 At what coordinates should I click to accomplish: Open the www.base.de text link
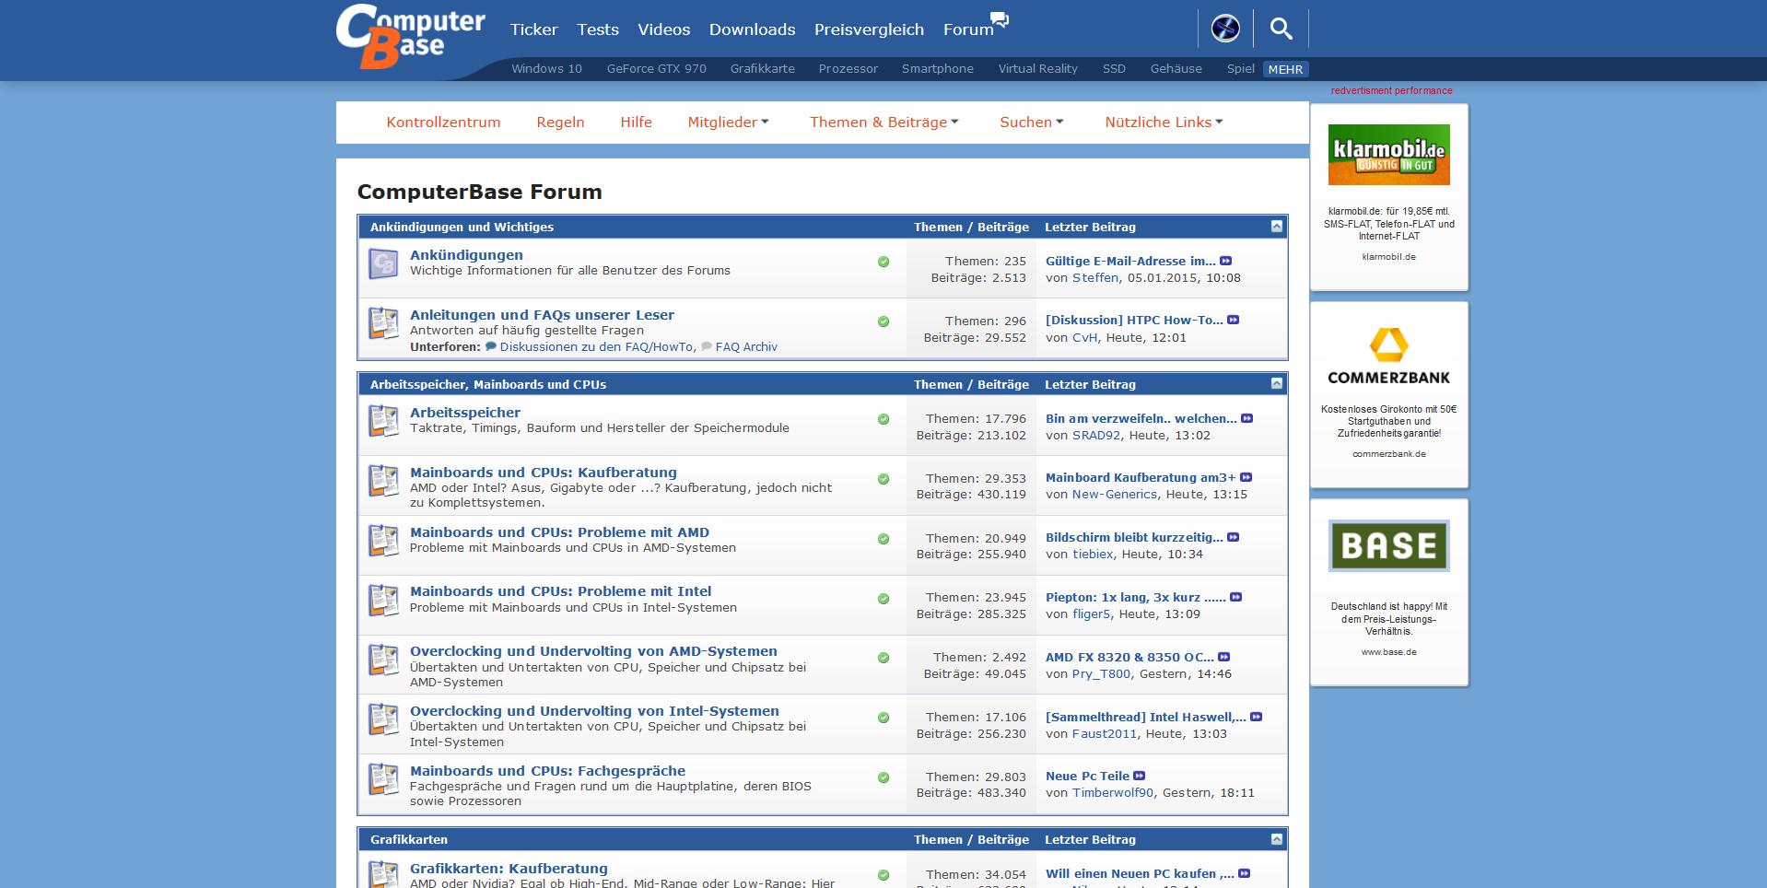[1388, 652]
